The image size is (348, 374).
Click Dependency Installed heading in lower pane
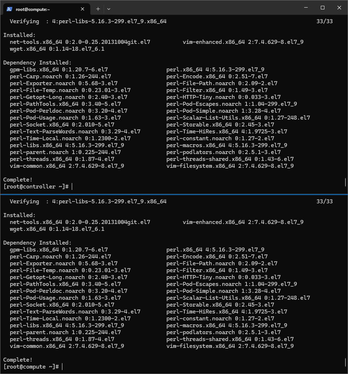point(37,243)
